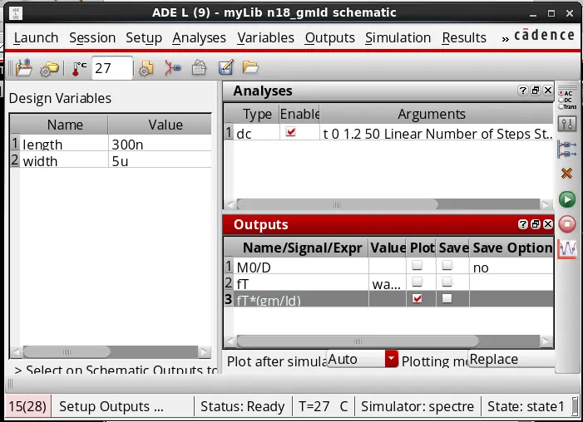Image resolution: width=583 pixels, height=422 pixels.
Task: Open the Simulation menu
Action: click(x=398, y=38)
